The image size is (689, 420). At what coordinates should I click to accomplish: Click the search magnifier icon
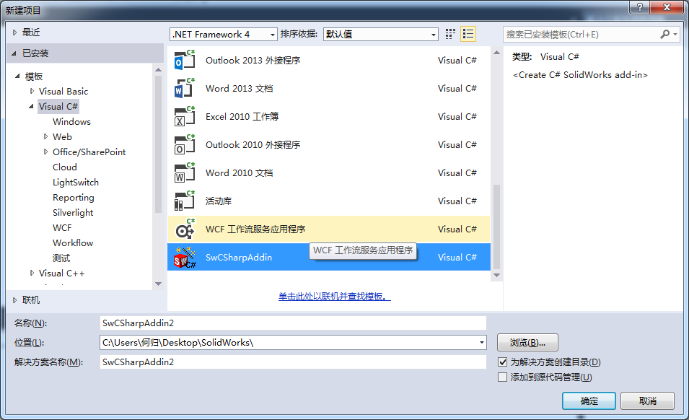(665, 34)
